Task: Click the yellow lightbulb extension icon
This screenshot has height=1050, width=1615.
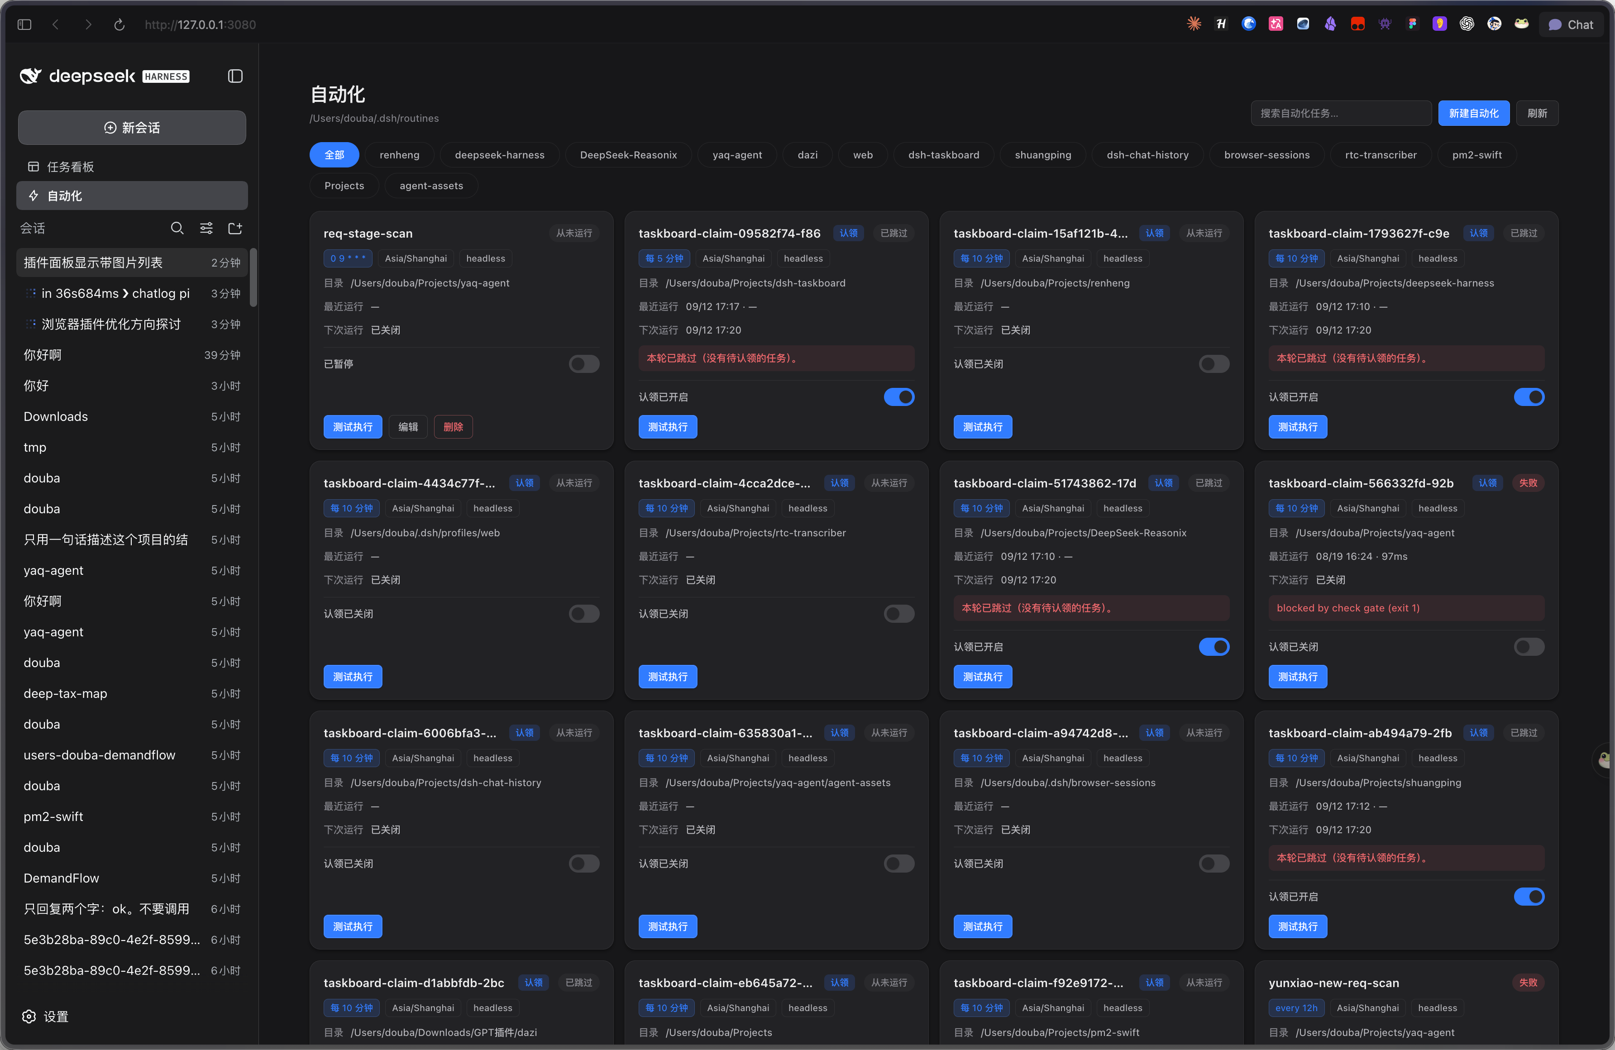Action: pos(1439,24)
